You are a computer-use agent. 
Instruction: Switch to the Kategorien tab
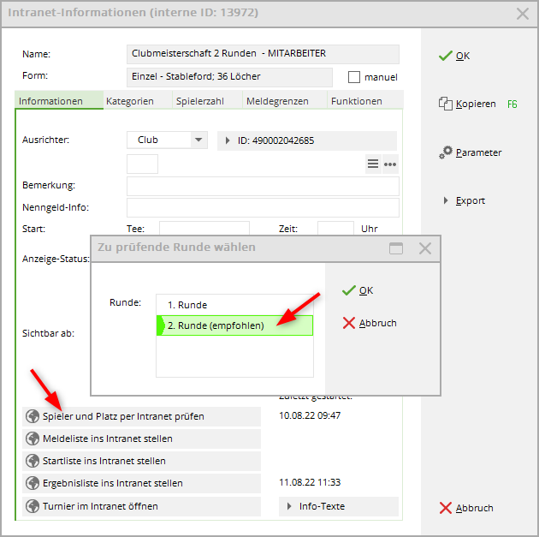pyautogui.click(x=130, y=101)
